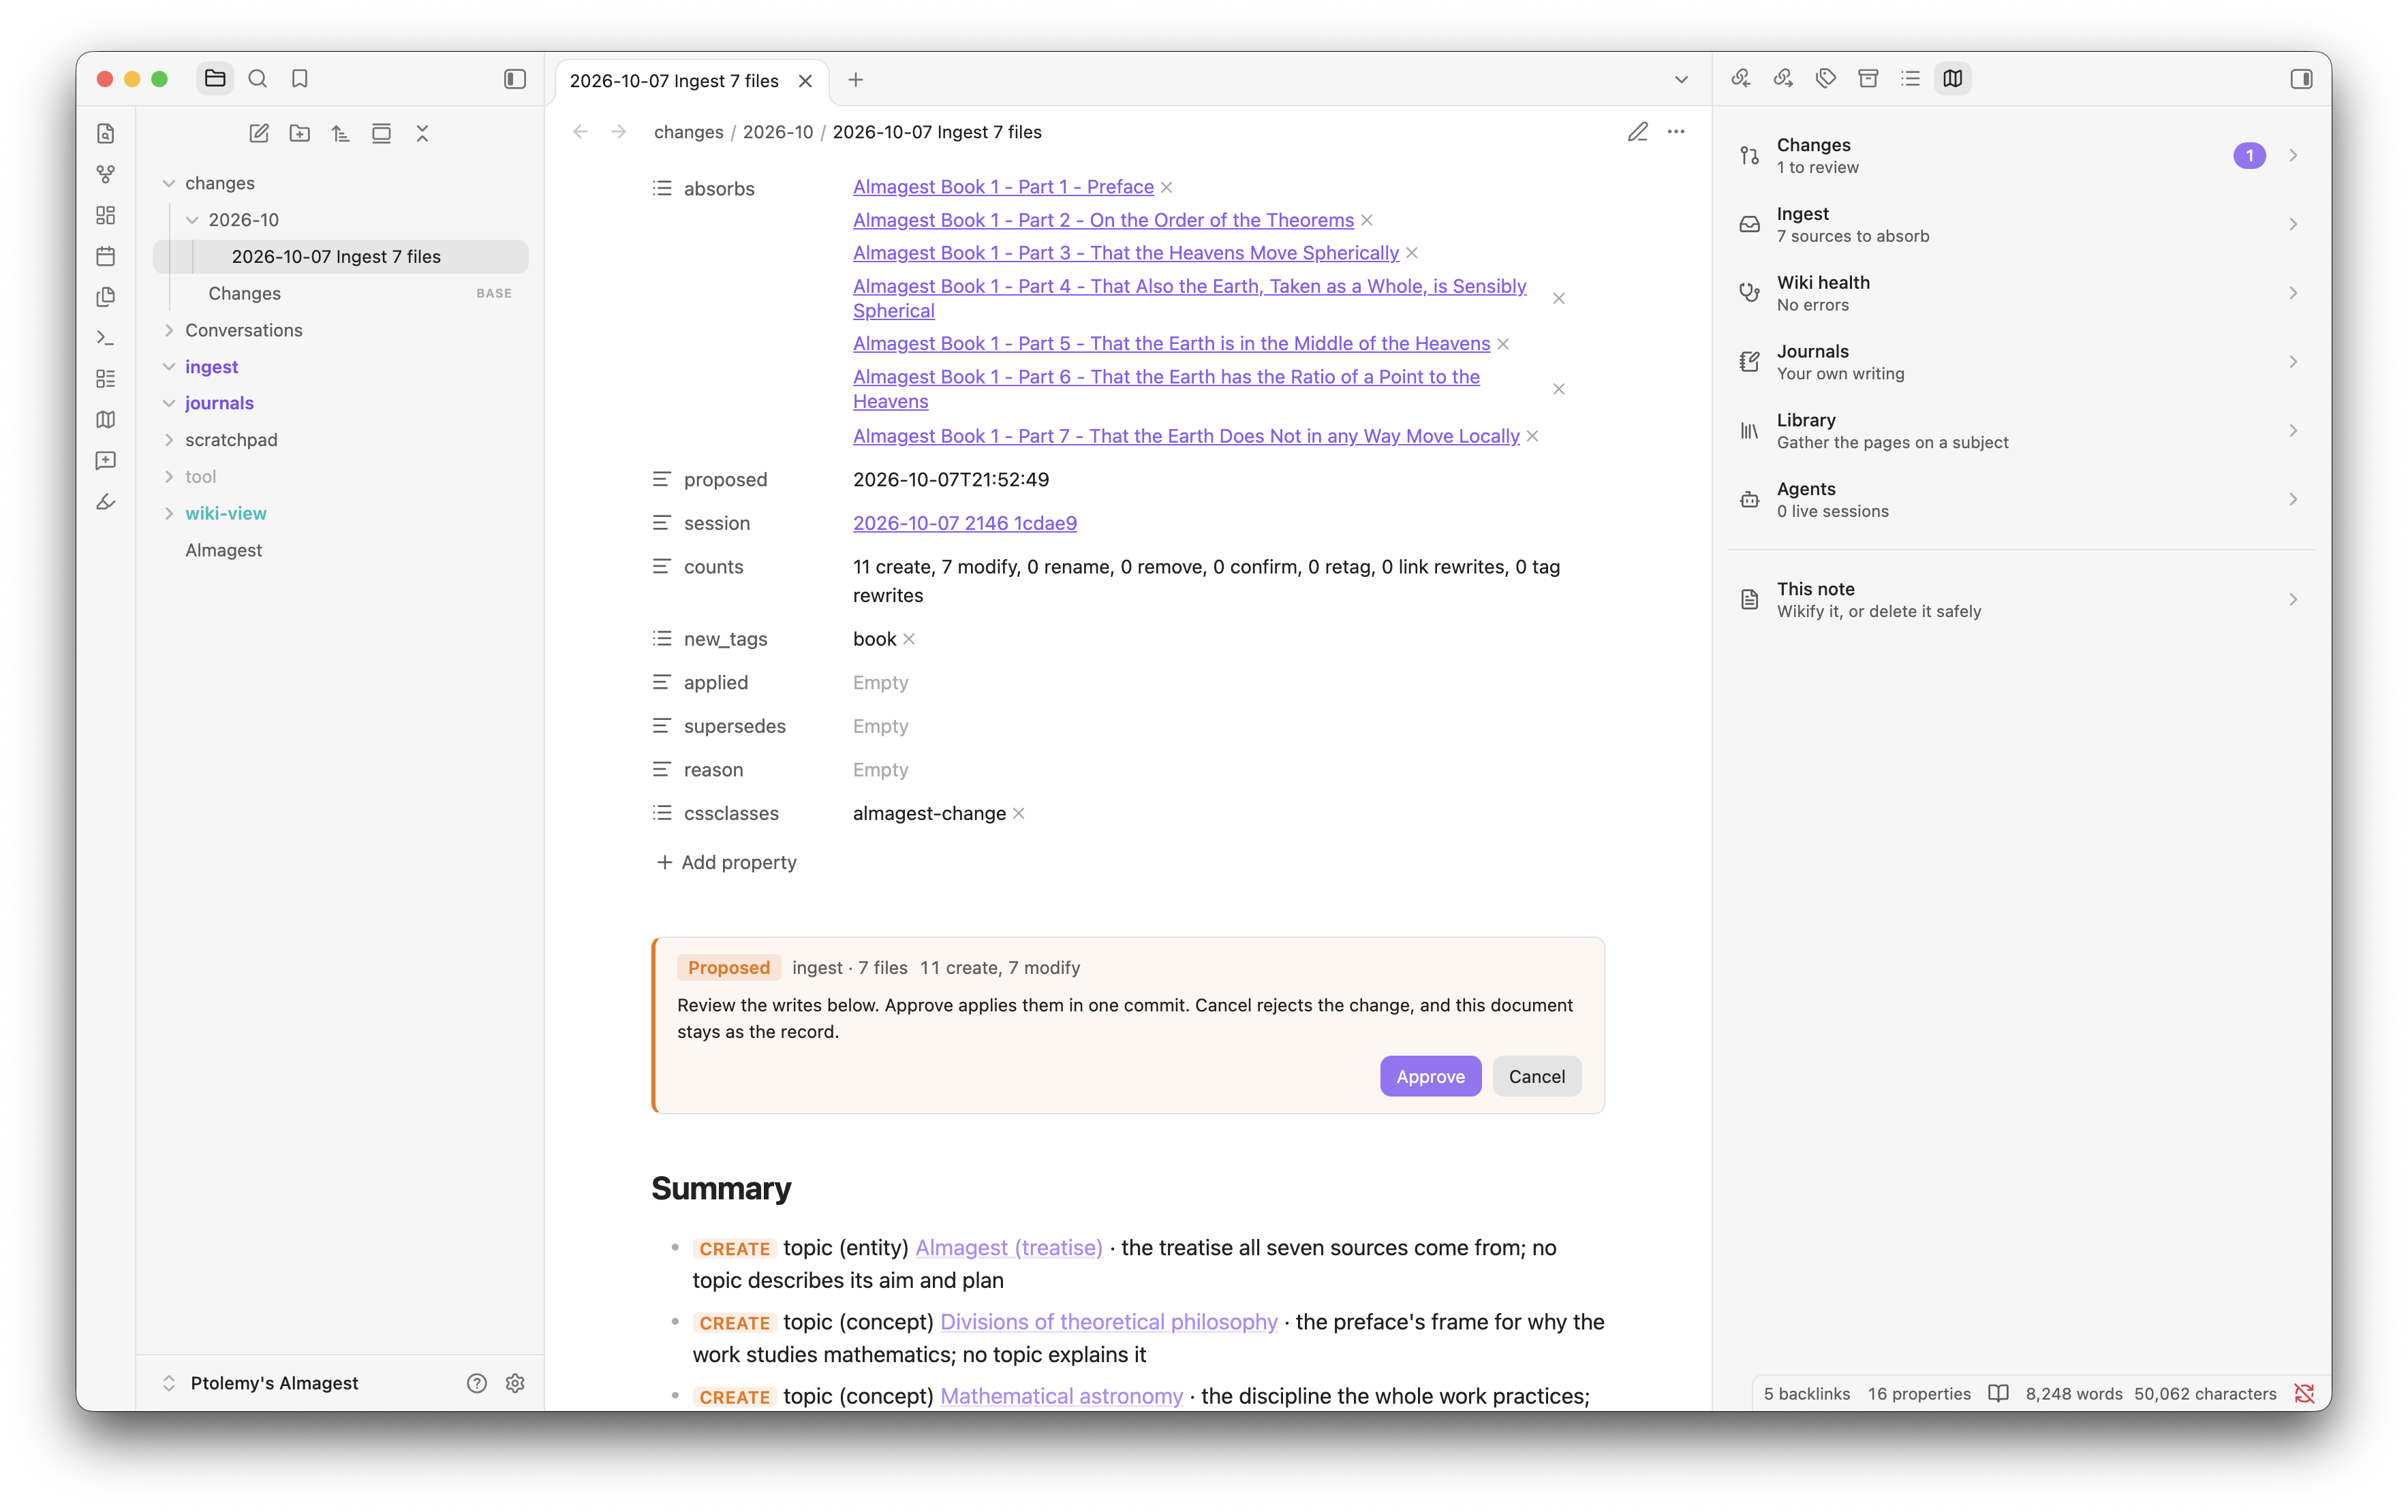Open the backlinks panel icon
This screenshot has height=1512, width=2408.
1741,78
